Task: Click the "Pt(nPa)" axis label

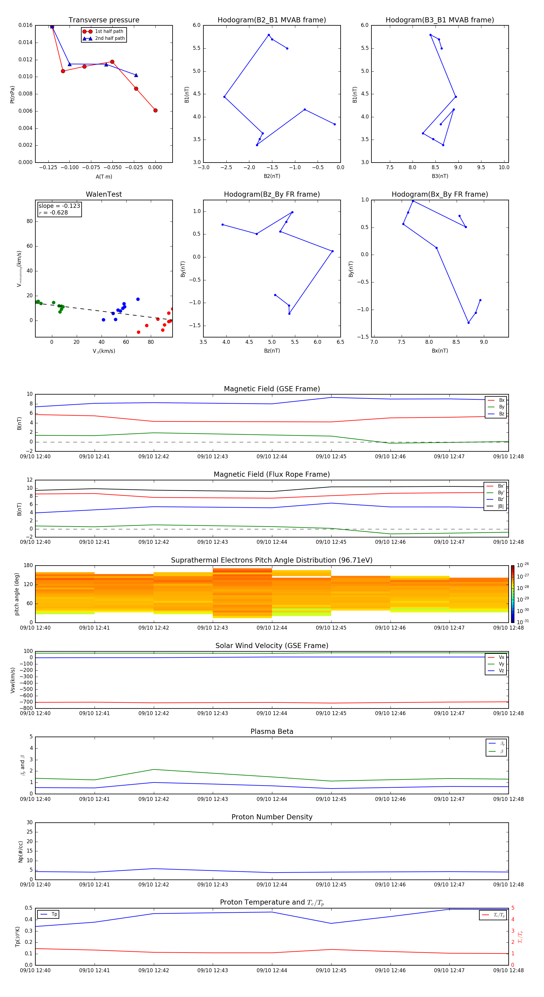Action: point(12,95)
